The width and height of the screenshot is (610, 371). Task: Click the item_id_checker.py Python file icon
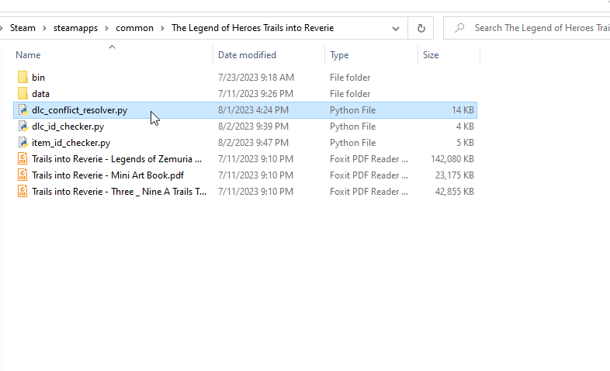point(23,143)
